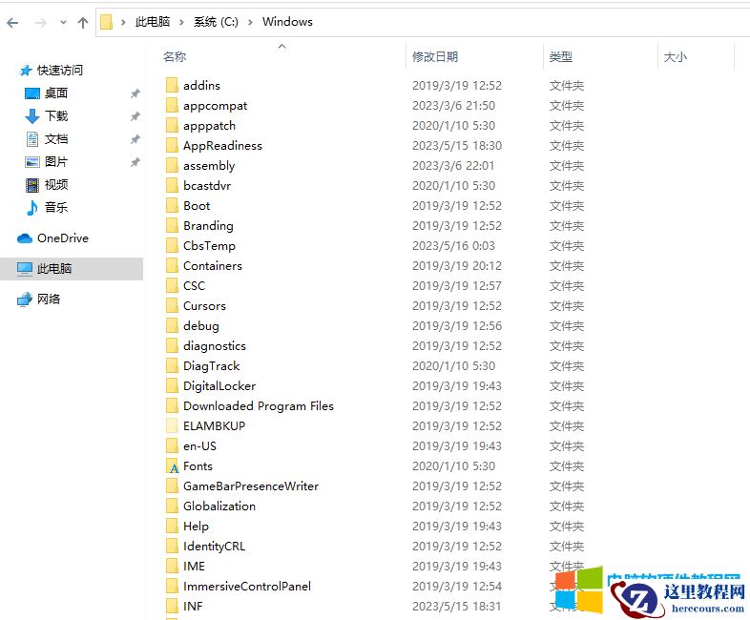The width and height of the screenshot is (750, 620).
Task: Select the INF folder name
Action: [193, 607]
